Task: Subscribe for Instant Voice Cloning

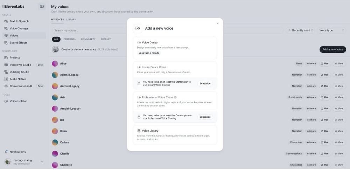Action: click(x=205, y=83)
